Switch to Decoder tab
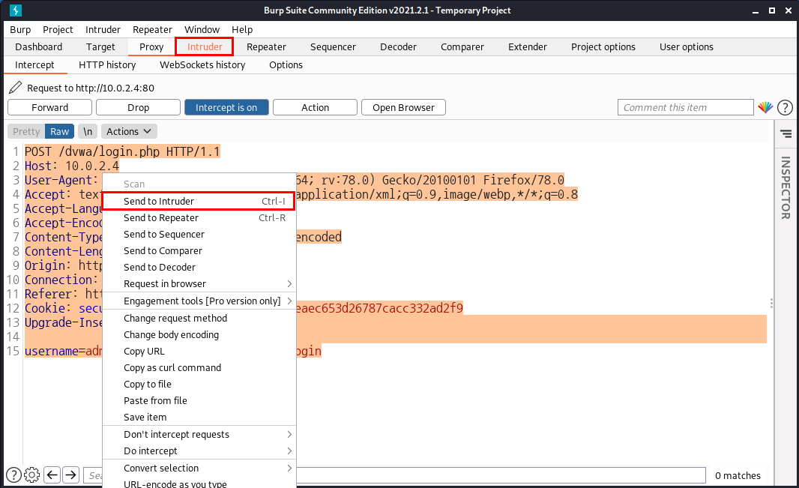This screenshot has width=799, height=488. coord(398,47)
